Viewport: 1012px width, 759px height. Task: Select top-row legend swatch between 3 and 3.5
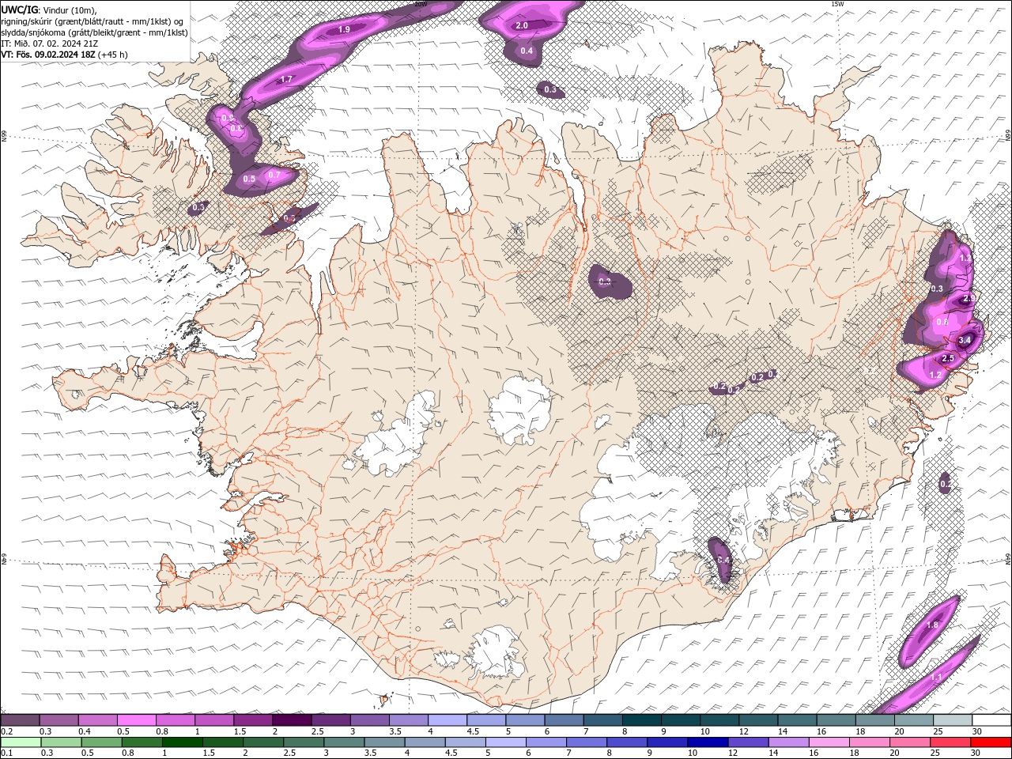(369, 720)
